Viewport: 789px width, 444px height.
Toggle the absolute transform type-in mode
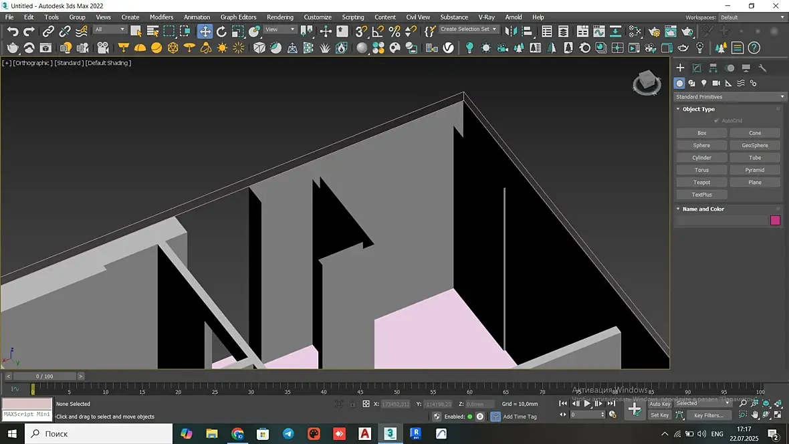pyautogui.click(x=366, y=404)
